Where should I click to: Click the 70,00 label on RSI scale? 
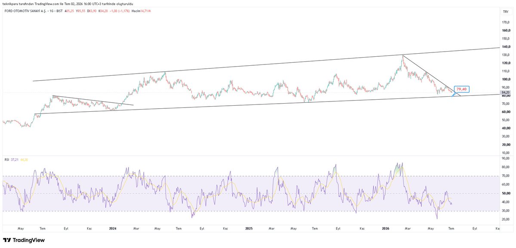tap(505, 176)
